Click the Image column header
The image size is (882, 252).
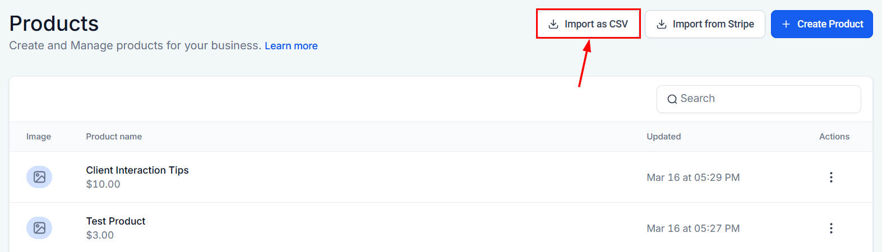(39, 137)
